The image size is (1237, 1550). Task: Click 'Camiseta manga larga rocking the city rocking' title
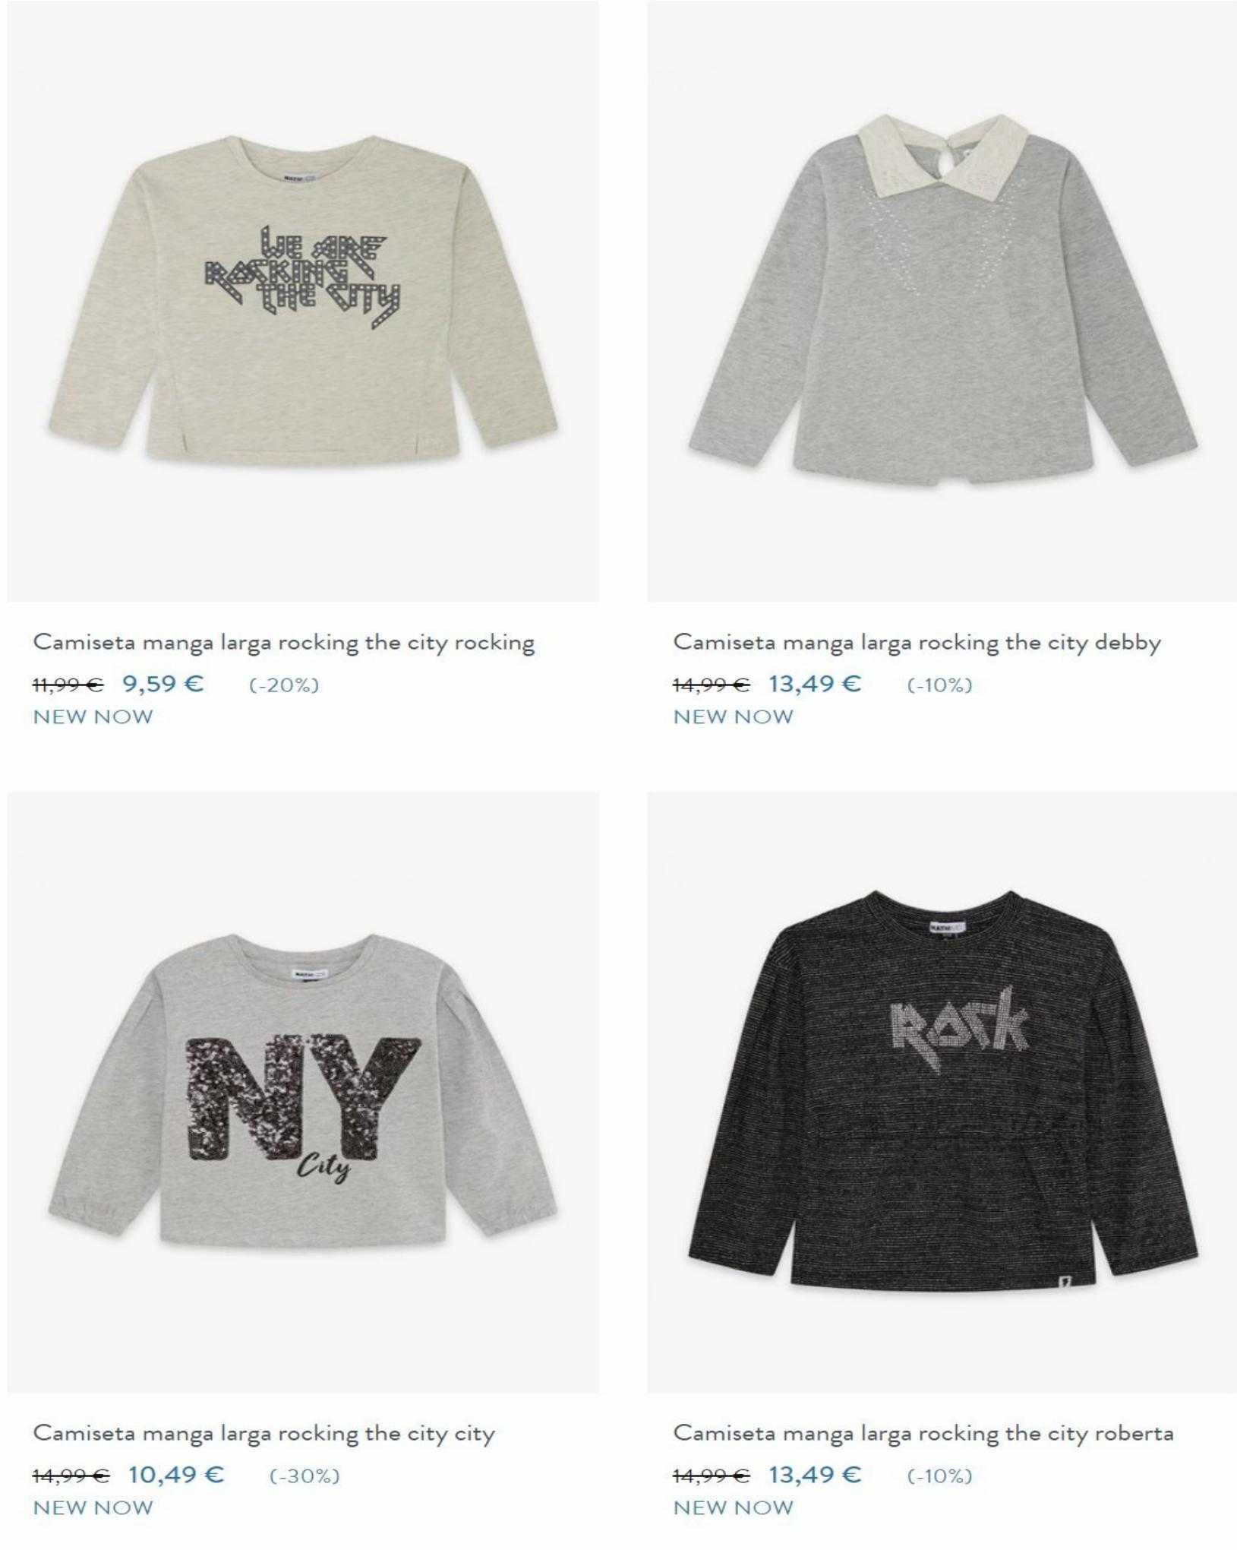[x=284, y=643]
